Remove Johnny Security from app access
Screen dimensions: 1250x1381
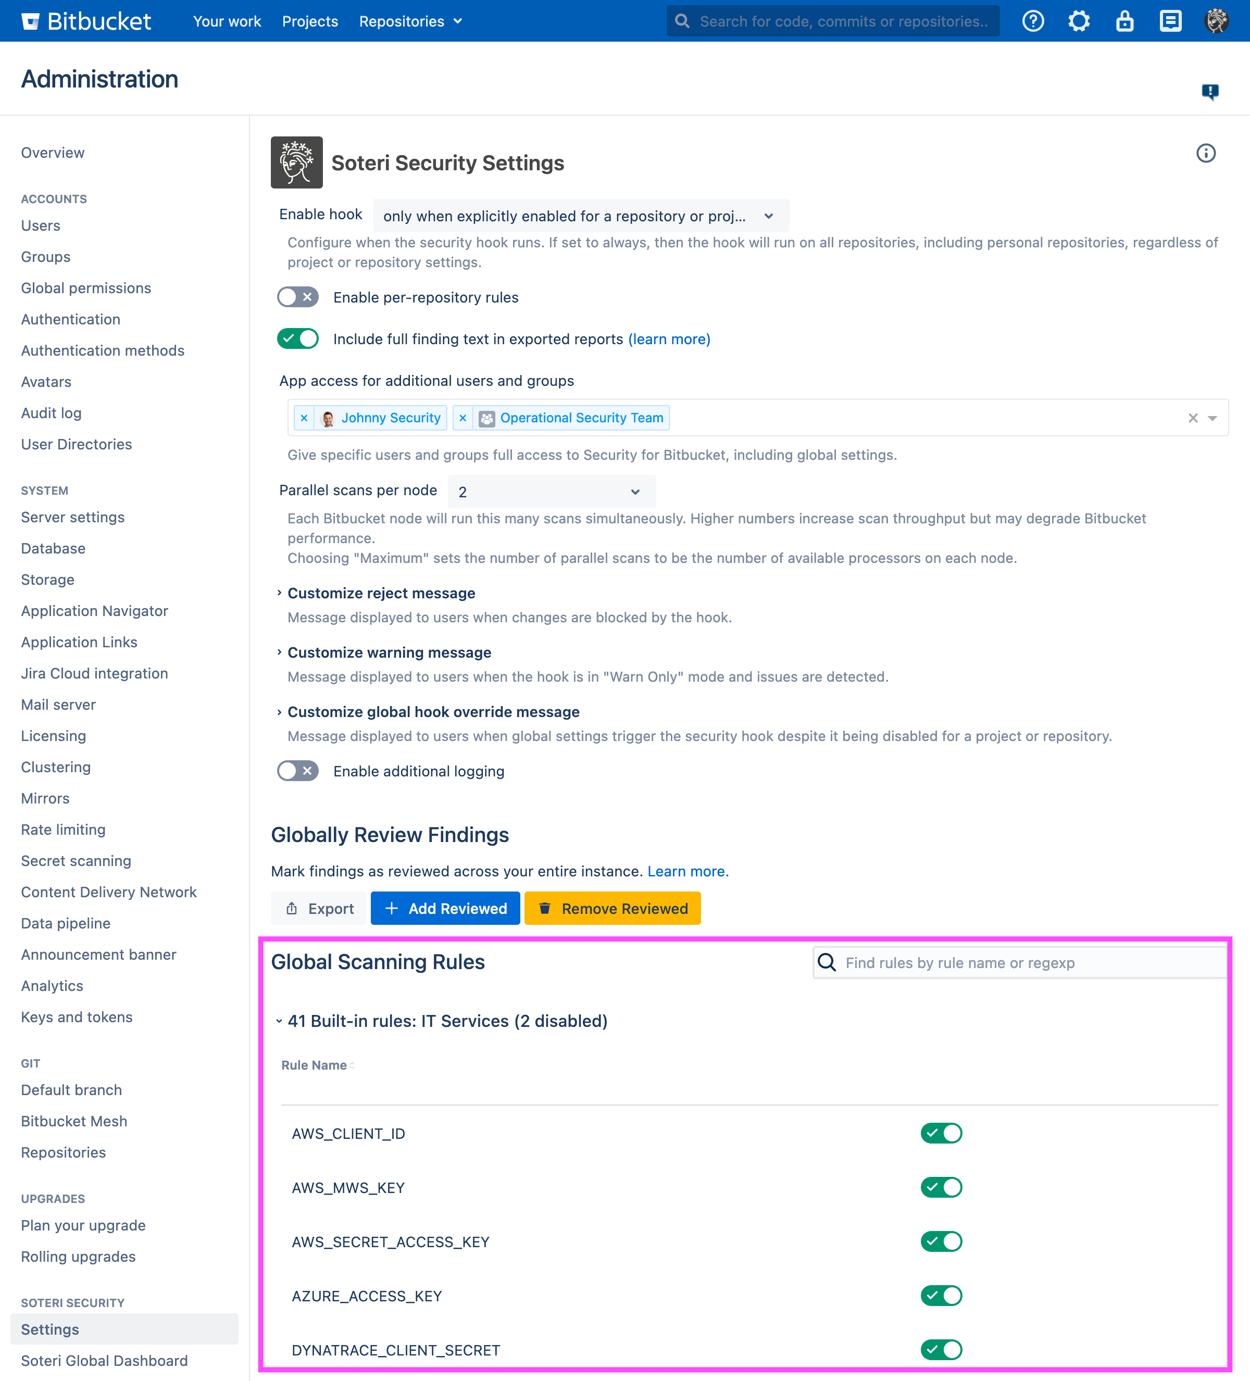point(304,418)
